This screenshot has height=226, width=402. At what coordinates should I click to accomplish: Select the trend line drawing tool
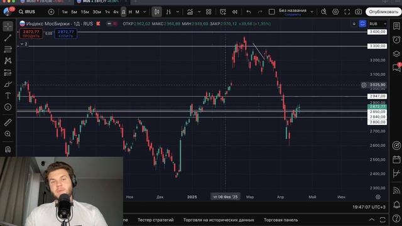(x=8, y=38)
